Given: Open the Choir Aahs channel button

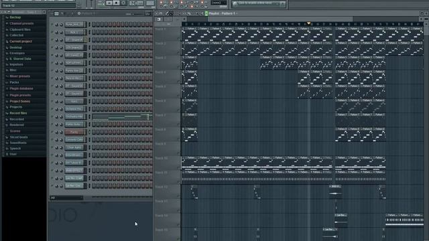Looking at the screenshot, I should click(74, 147).
